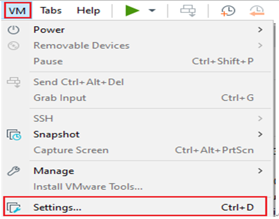The image size is (279, 219).
Task: Expand the Manage submenu arrow
Action: coord(260,171)
